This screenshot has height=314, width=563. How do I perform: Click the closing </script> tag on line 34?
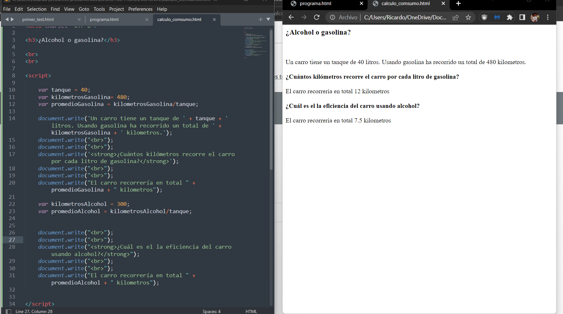40,304
